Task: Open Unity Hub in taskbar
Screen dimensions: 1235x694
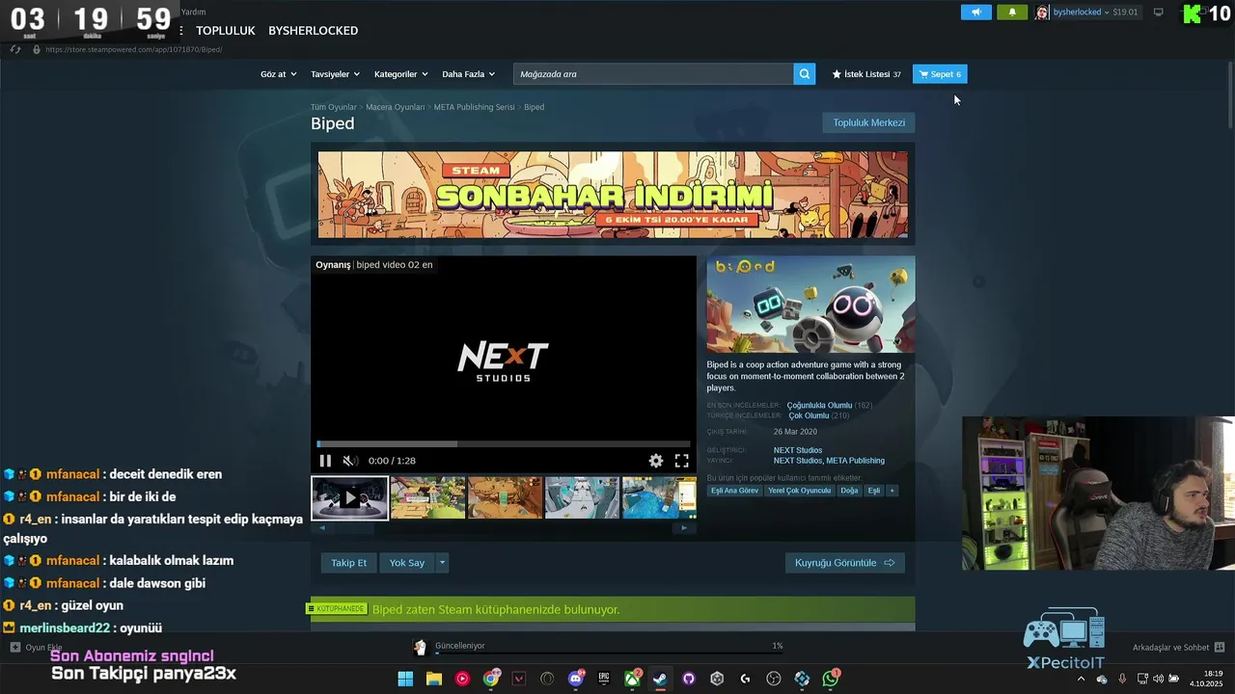Action: pos(717,679)
